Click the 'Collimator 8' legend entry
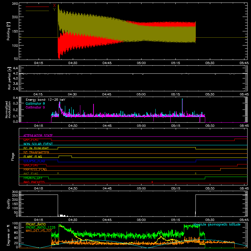251x251 pixels. point(35,104)
